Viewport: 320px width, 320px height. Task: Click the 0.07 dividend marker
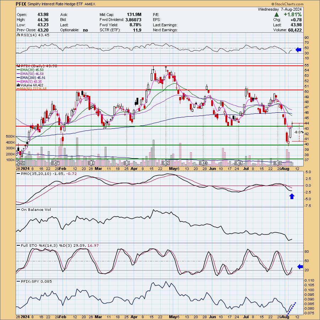tap(55, 163)
